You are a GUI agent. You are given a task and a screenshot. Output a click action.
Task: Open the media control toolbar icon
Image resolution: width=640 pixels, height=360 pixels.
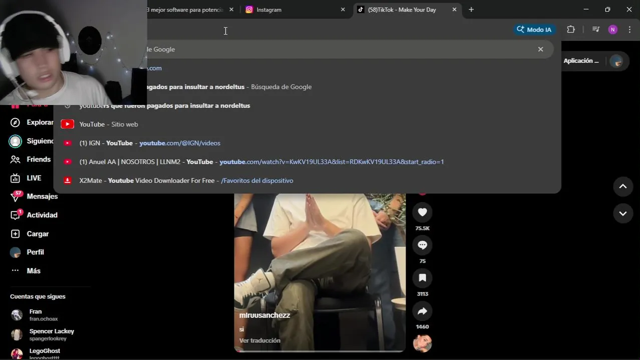point(596,29)
